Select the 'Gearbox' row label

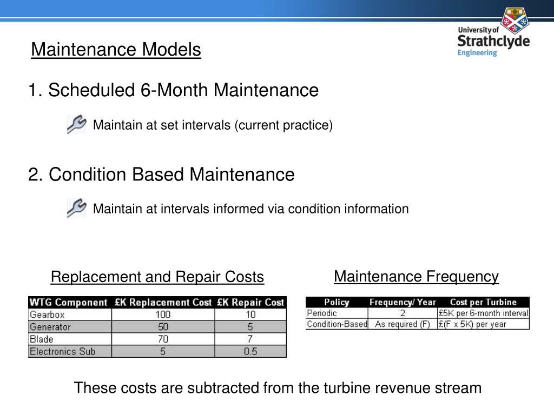(x=48, y=314)
